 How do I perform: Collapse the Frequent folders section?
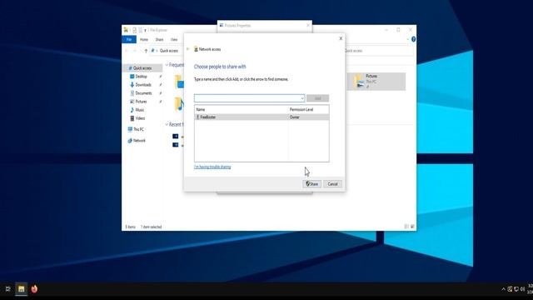(167, 65)
